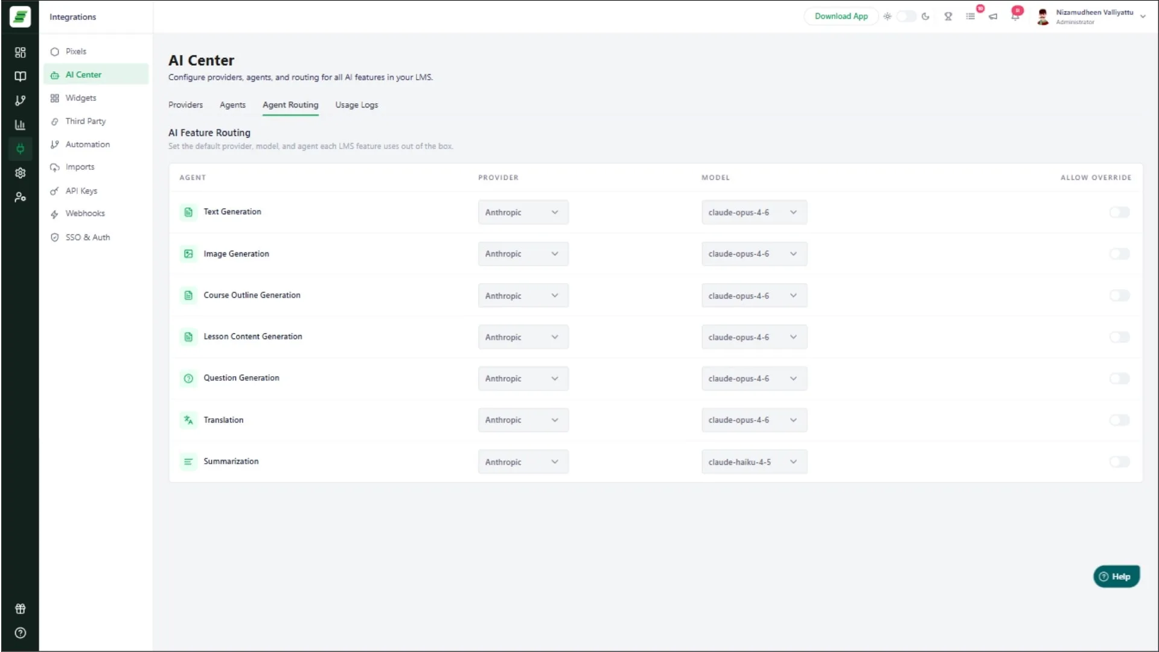Open the reports bar chart icon
The height and width of the screenshot is (652, 1159).
point(20,125)
